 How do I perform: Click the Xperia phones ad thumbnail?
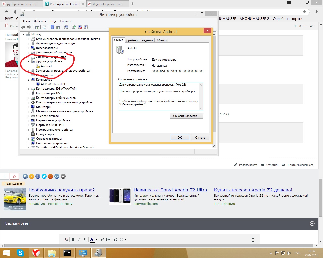pyautogui.click(x=120, y=196)
